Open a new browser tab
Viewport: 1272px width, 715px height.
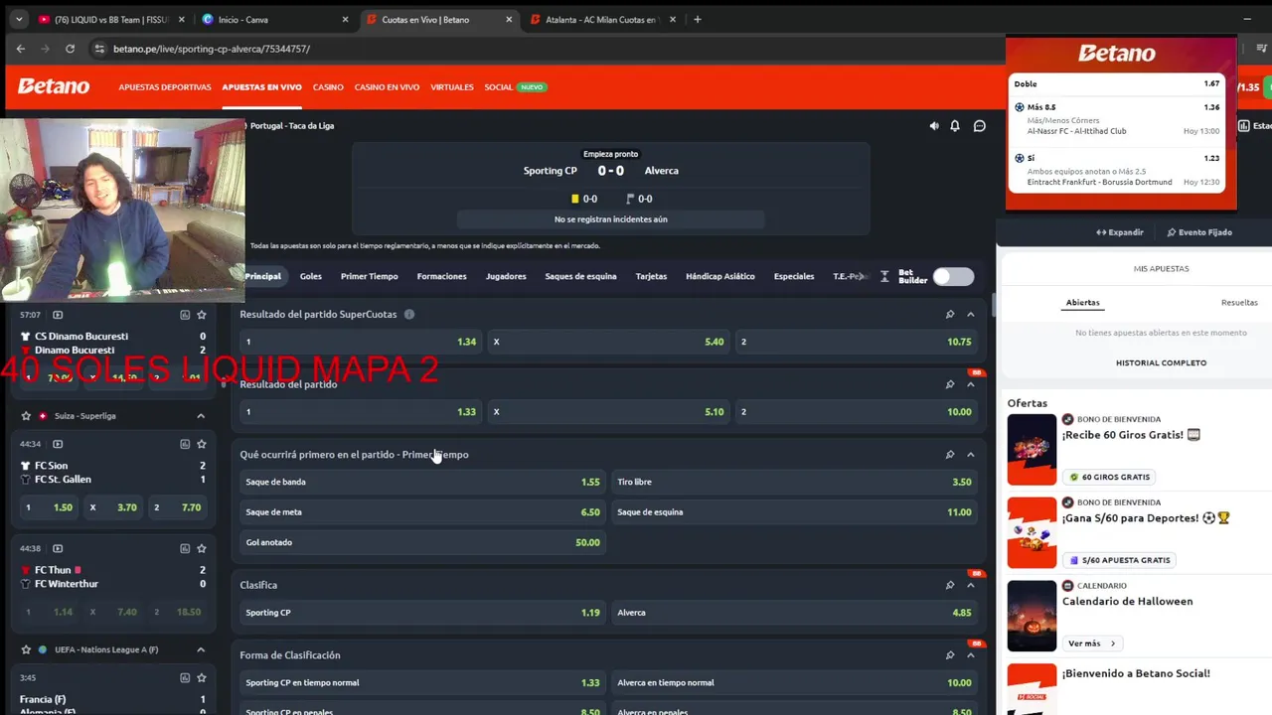click(x=698, y=19)
